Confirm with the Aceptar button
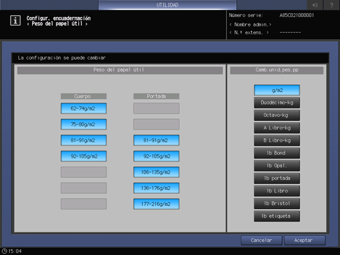340x255 pixels. [x=304, y=241]
